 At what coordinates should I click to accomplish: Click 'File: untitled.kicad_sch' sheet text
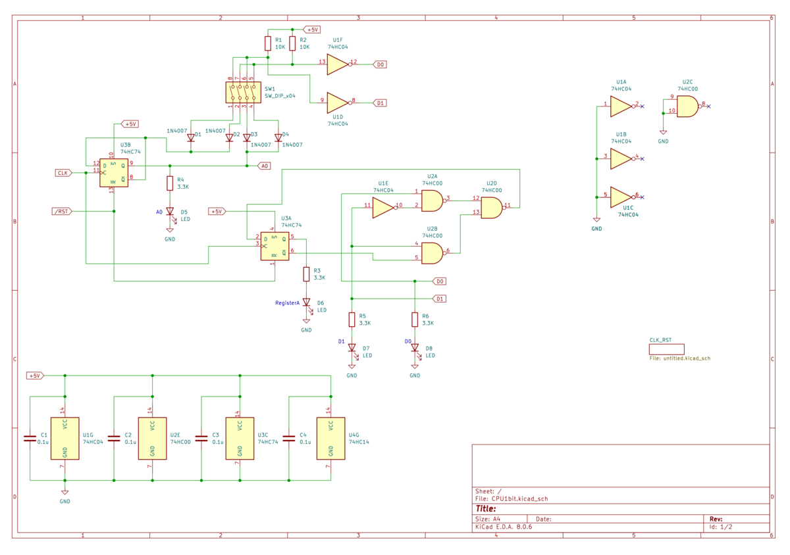[679, 358]
